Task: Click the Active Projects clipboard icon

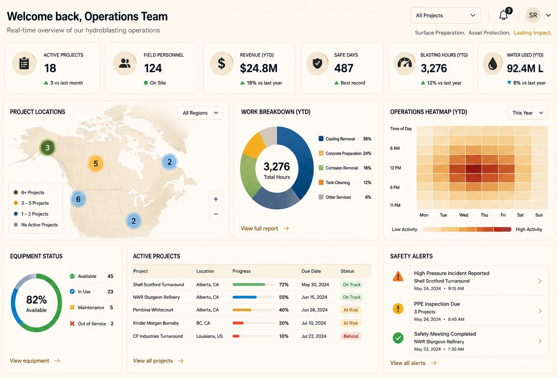Action: [x=24, y=63]
